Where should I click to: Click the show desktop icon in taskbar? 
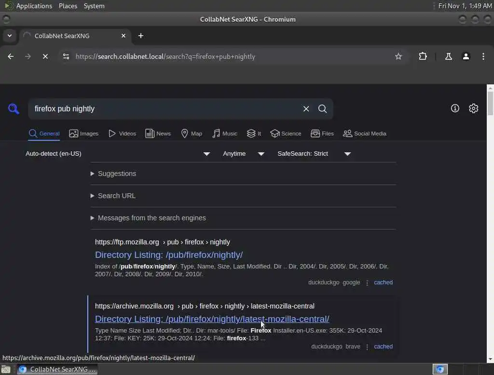[x=6, y=369]
